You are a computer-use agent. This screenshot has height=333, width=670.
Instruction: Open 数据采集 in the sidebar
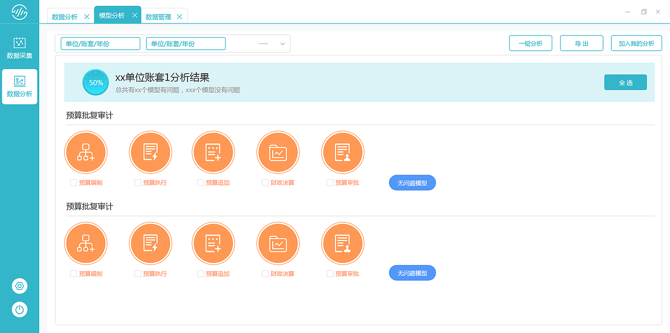[x=19, y=48]
